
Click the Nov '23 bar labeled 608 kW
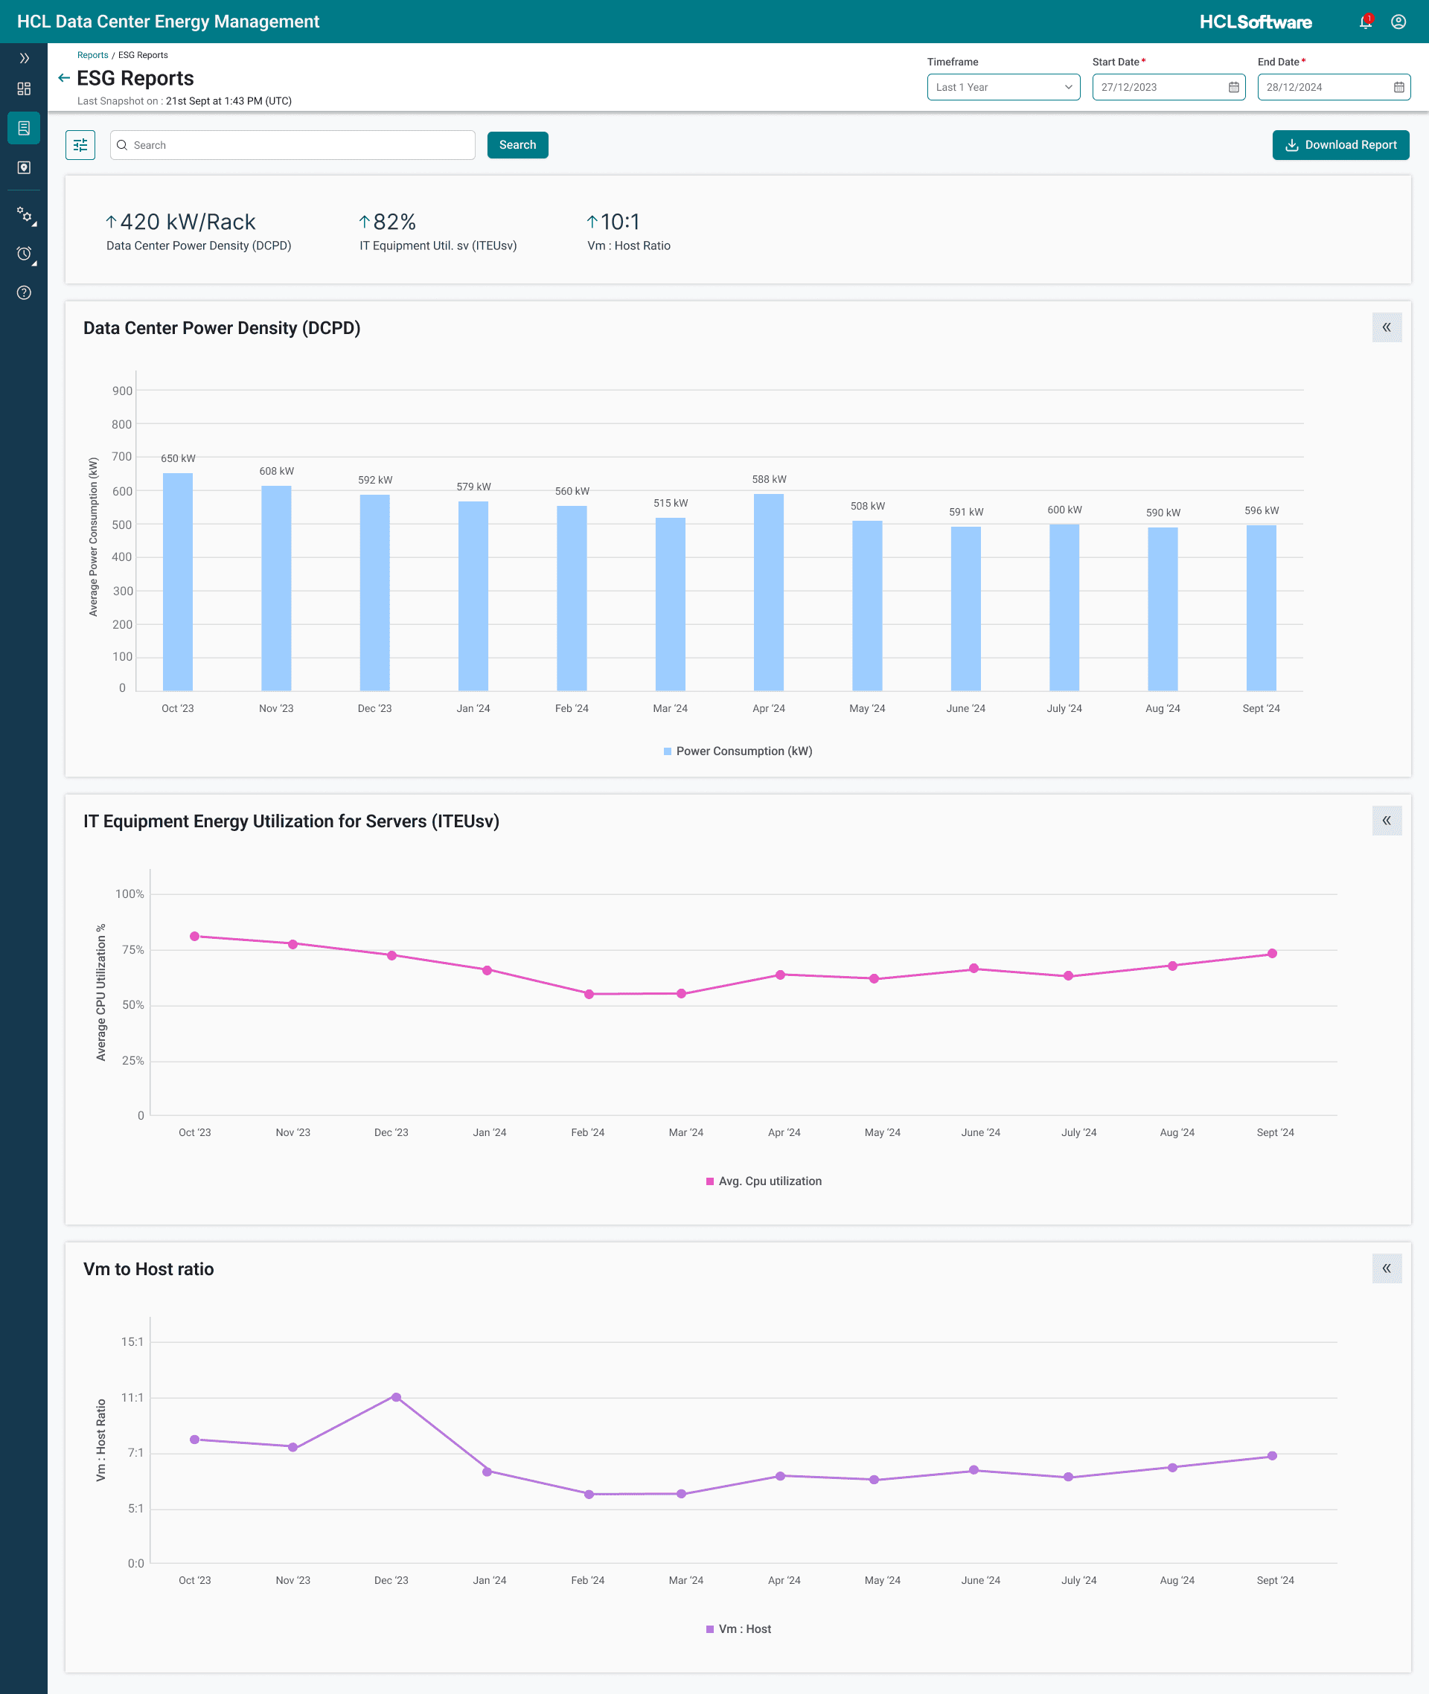276,588
